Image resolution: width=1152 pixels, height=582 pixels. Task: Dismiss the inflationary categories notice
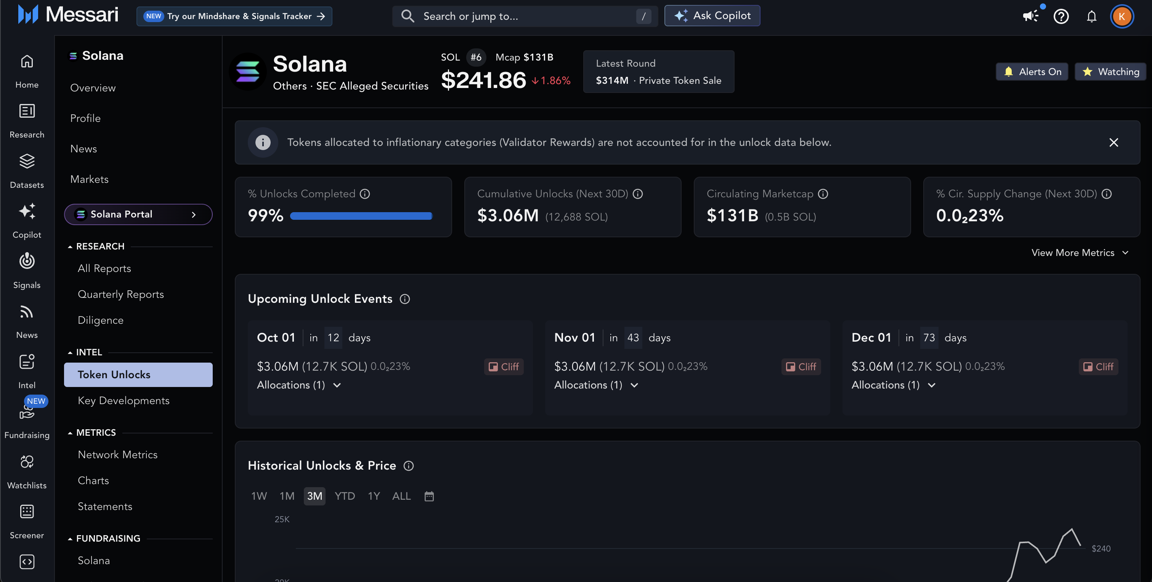(x=1113, y=142)
